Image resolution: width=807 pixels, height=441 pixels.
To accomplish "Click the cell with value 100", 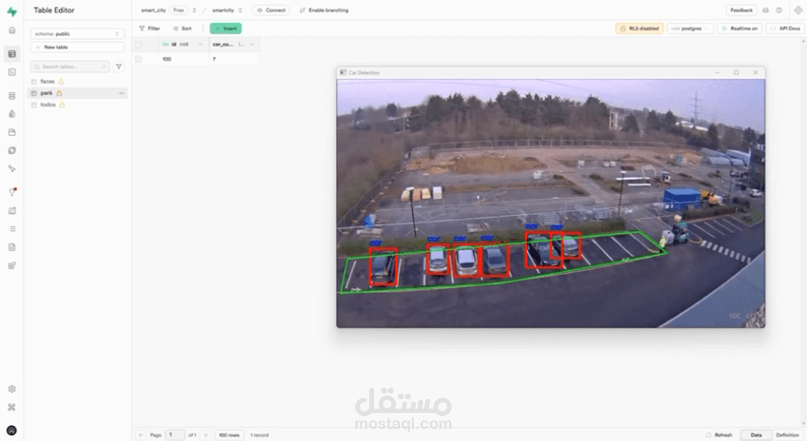I will pos(184,59).
